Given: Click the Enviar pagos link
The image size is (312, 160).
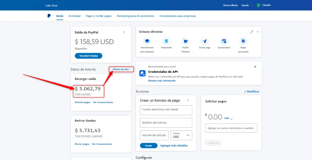Looking at the screenshot, I should (82, 144).
